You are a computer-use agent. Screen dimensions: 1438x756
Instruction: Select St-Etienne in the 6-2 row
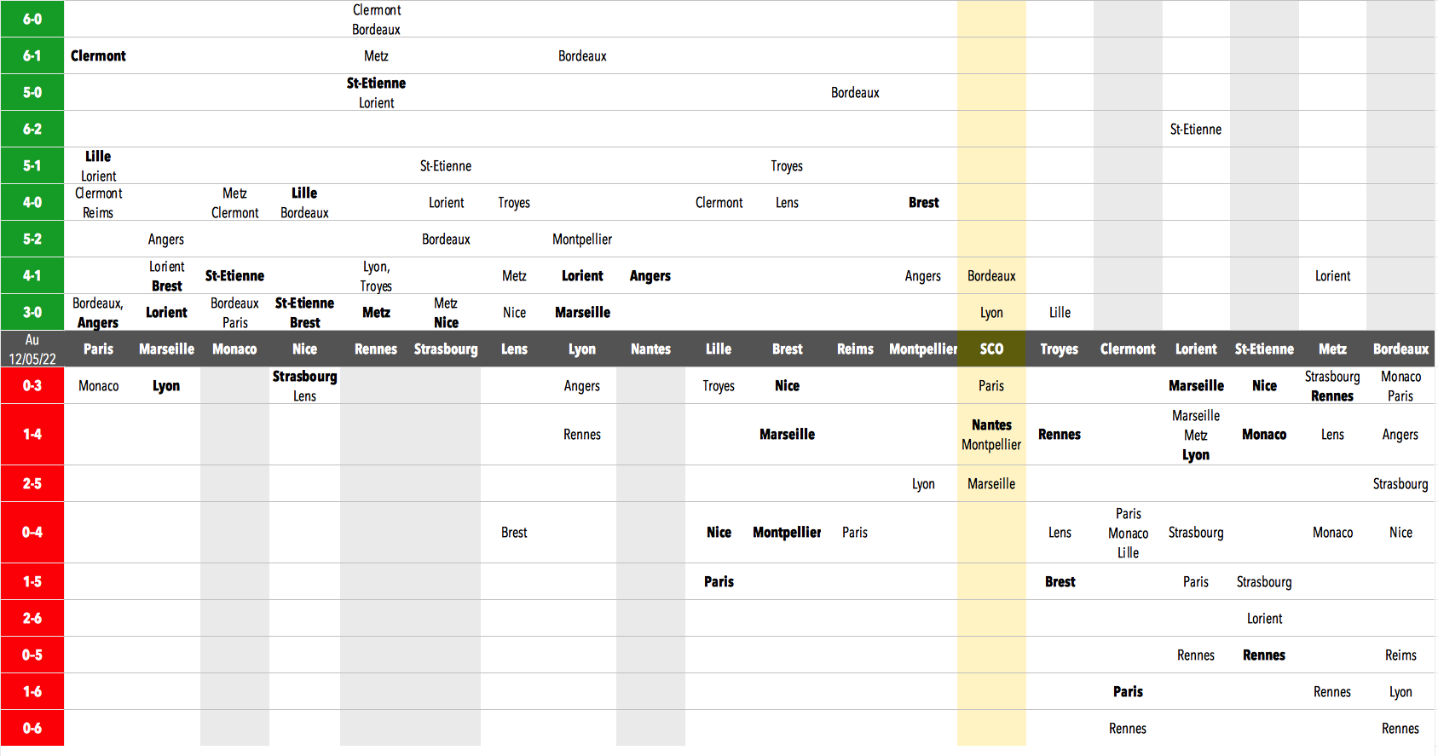[1196, 130]
